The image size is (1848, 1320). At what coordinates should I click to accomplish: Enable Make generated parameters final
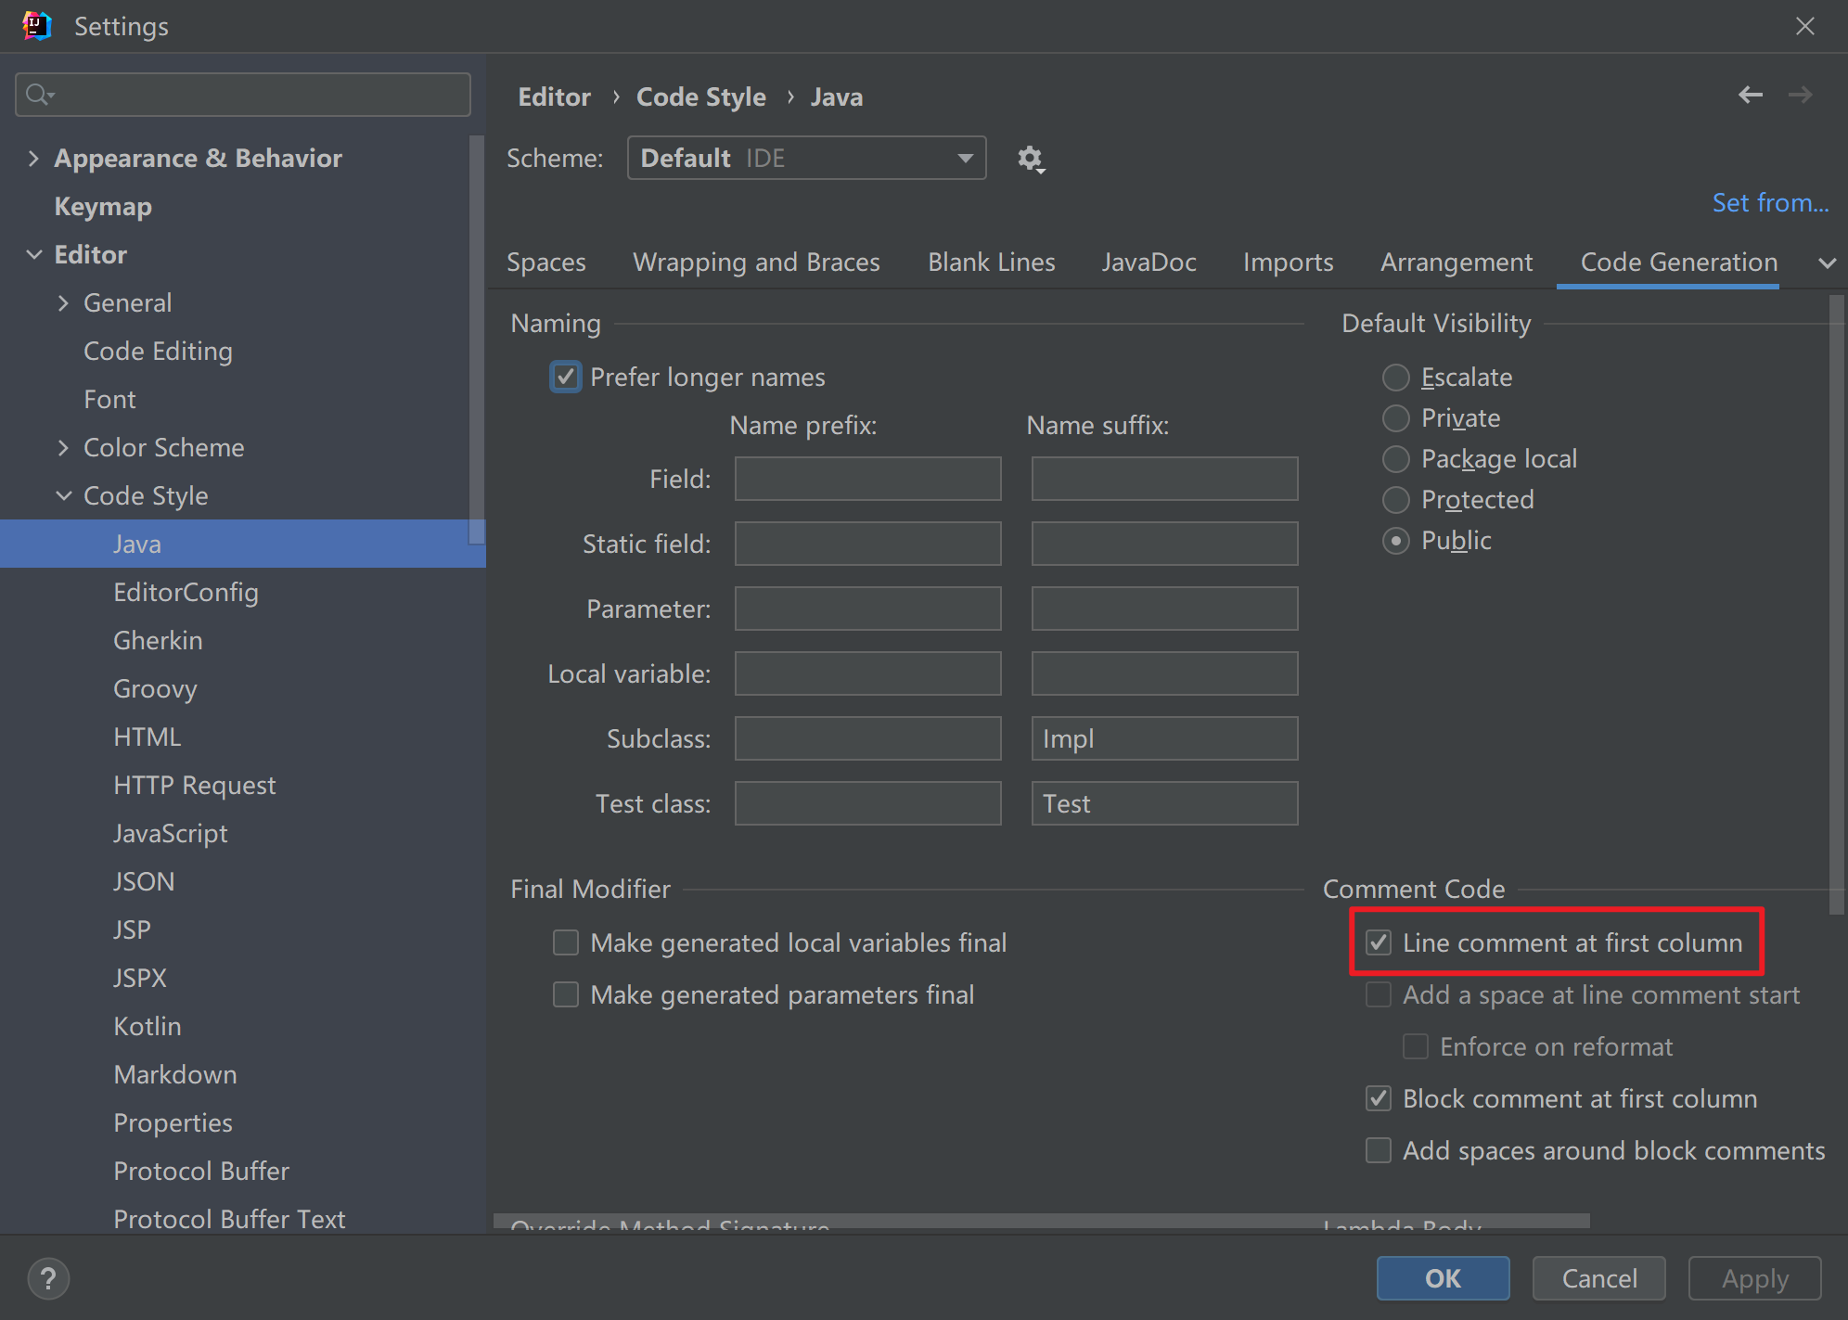pos(565,994)
